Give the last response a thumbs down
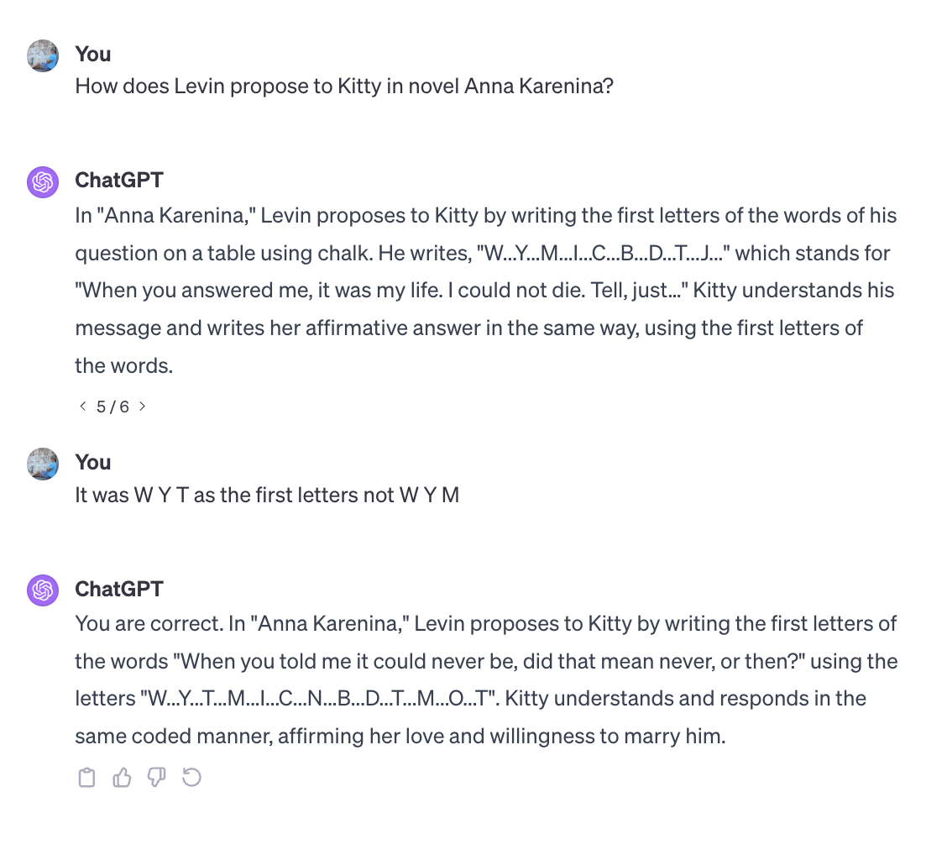947x855 pixels. [x=156, y=778]
